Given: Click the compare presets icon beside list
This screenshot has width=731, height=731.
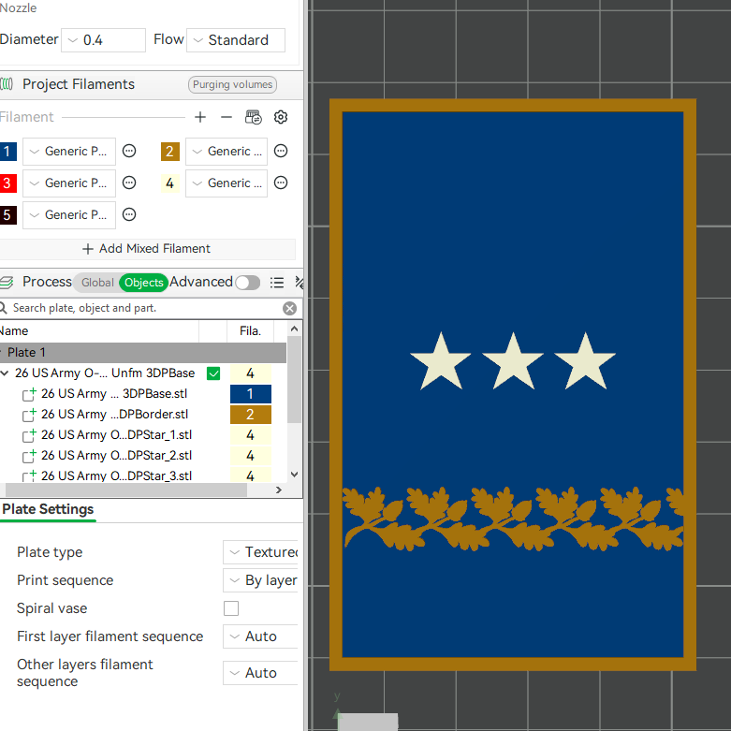Looking at the screenshot, I should click(x=300, y=283).
